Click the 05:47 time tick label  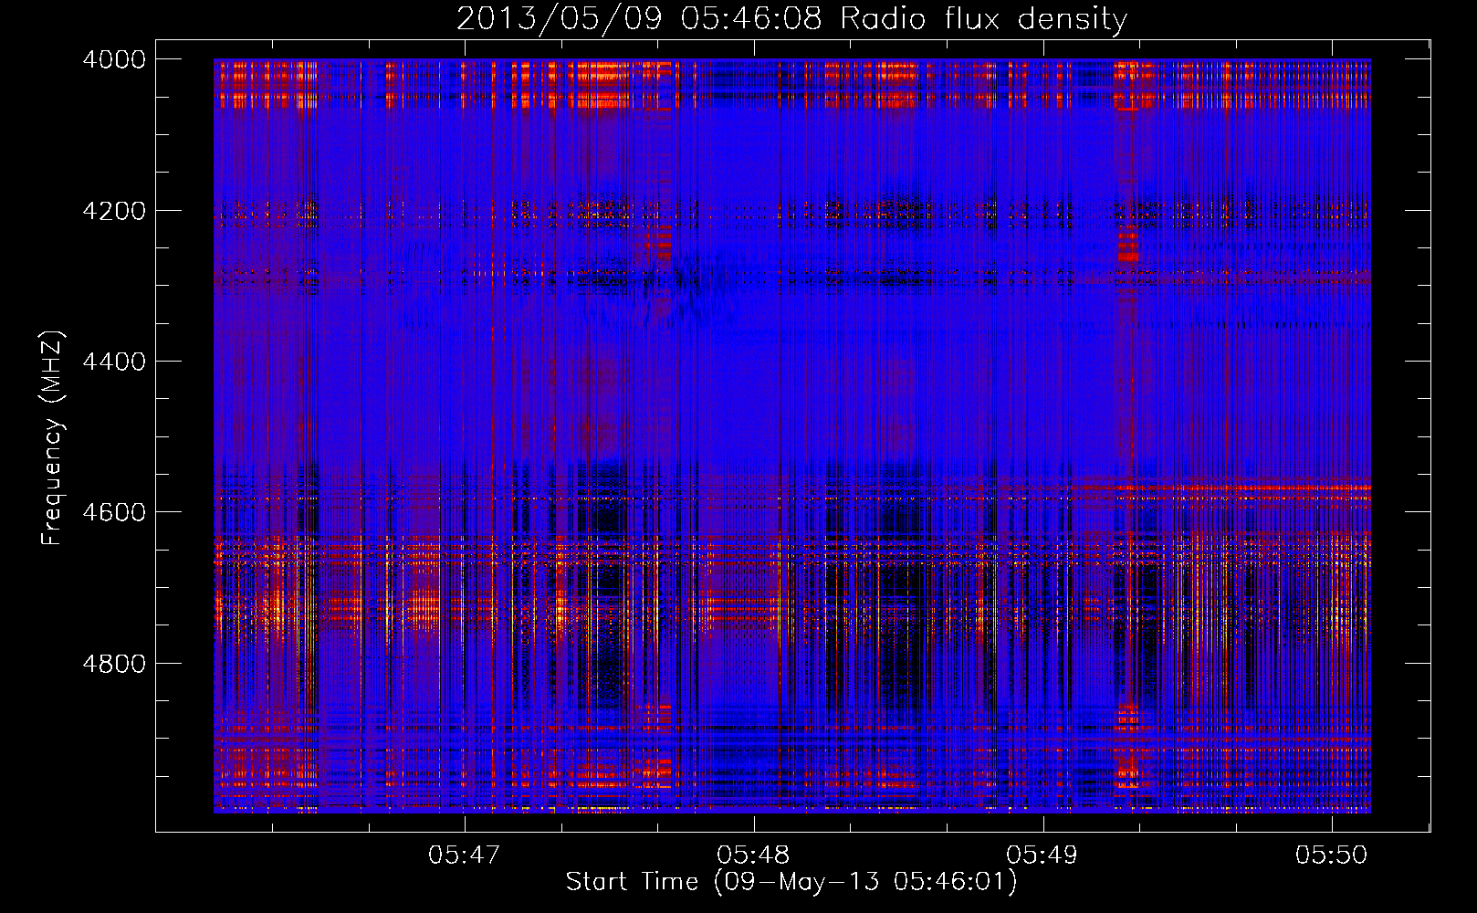(x=465, y=855)
